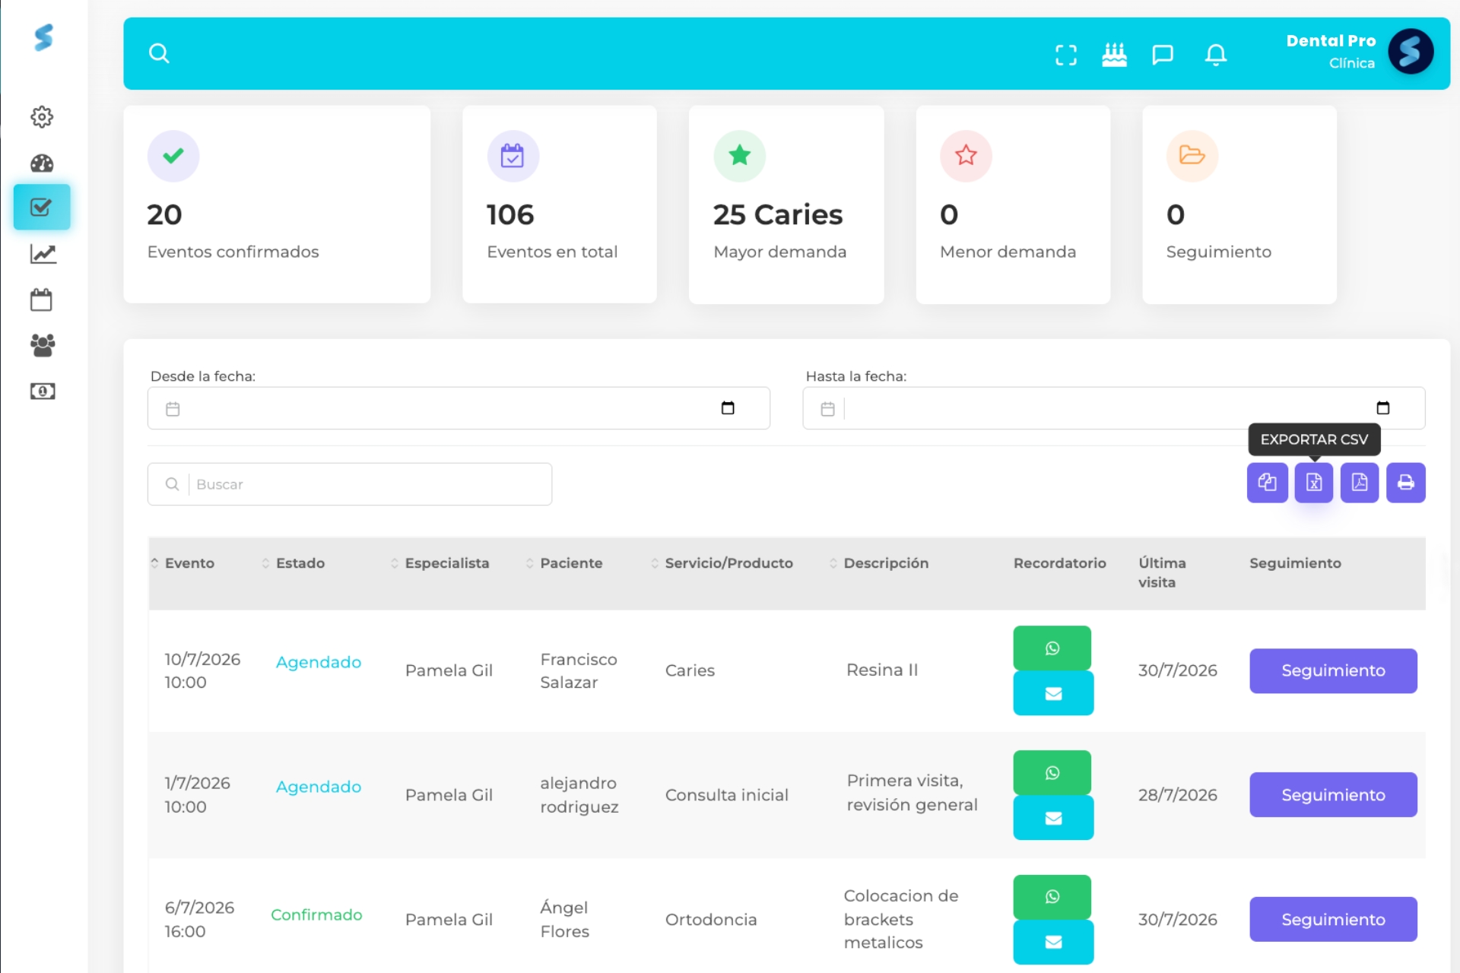The width and height of the screenshot is (1460, 973).
Task: Click the Desde la fecha input field
Action: click(x=459, y=408)
